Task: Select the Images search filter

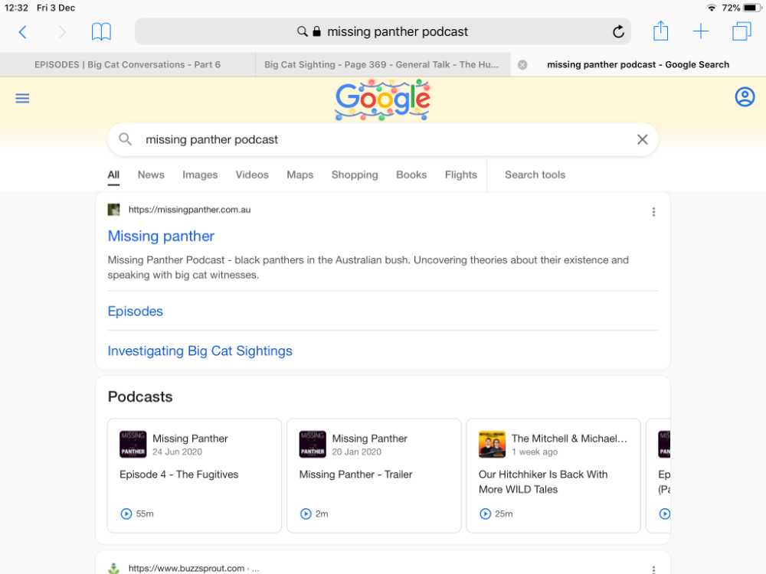Action: (x=200, y=174)
